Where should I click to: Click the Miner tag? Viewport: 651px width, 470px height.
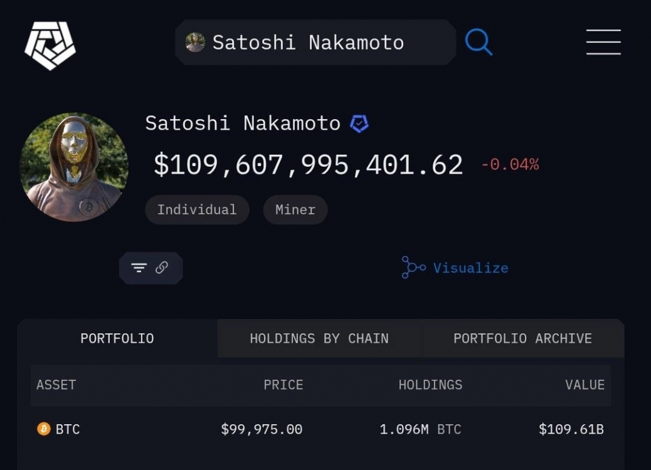[295, 209]
